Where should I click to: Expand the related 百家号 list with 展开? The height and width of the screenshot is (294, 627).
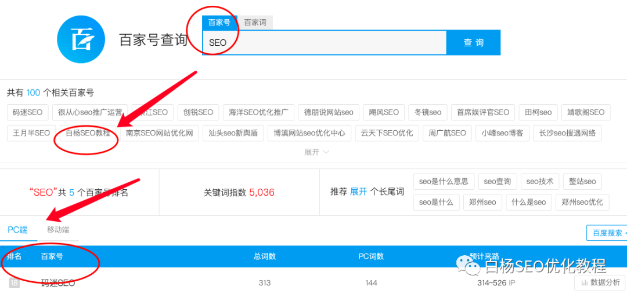pyautogui.click(x=316, y=152)
